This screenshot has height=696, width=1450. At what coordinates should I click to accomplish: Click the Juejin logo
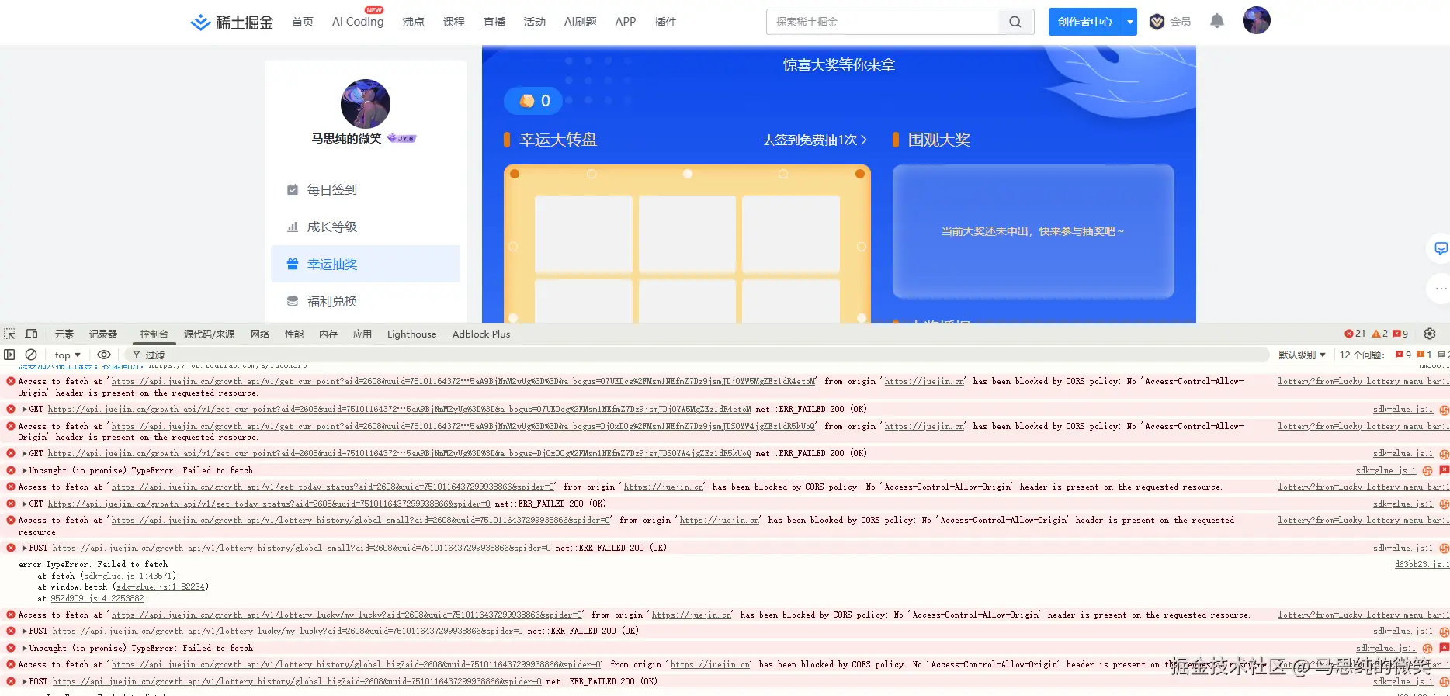click(231, 22)
